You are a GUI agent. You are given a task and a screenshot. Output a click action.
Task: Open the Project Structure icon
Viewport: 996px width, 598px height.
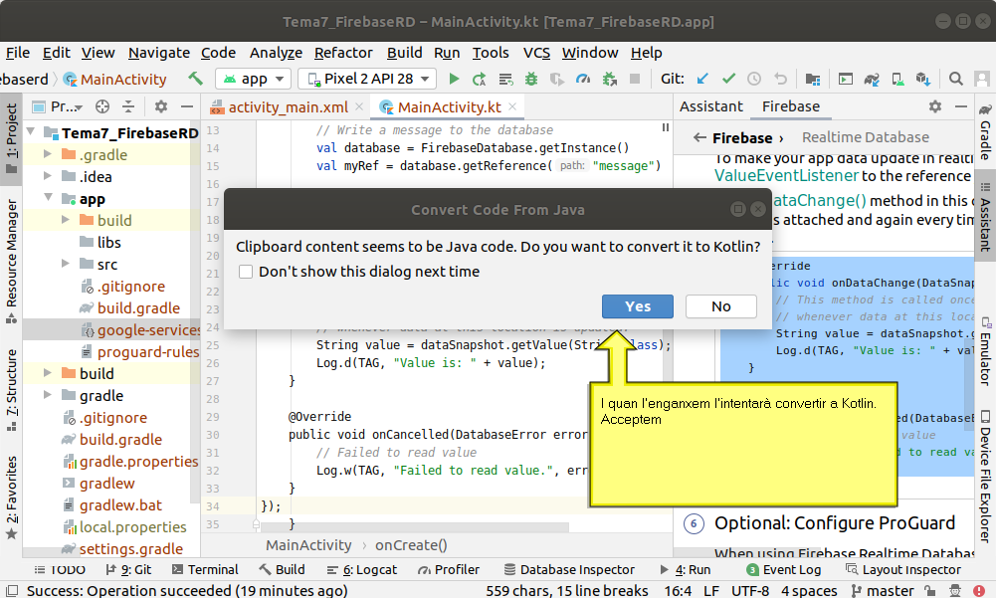(813, 79)
